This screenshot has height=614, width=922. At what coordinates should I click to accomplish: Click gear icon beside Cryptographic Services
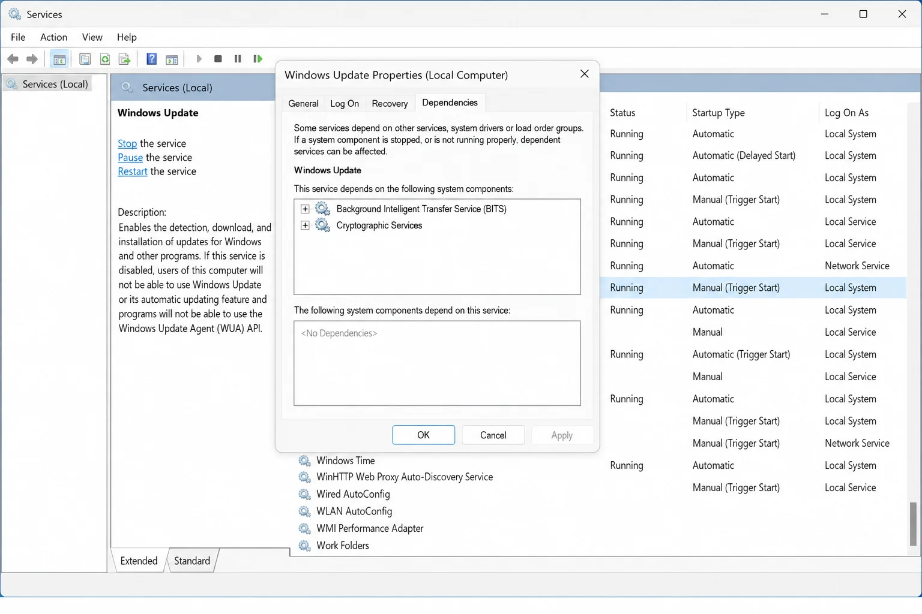pyautogui.click(x=323, y=225)
